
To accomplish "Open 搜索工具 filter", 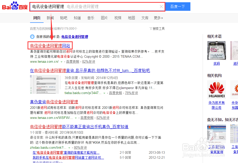I will point(157,29).
